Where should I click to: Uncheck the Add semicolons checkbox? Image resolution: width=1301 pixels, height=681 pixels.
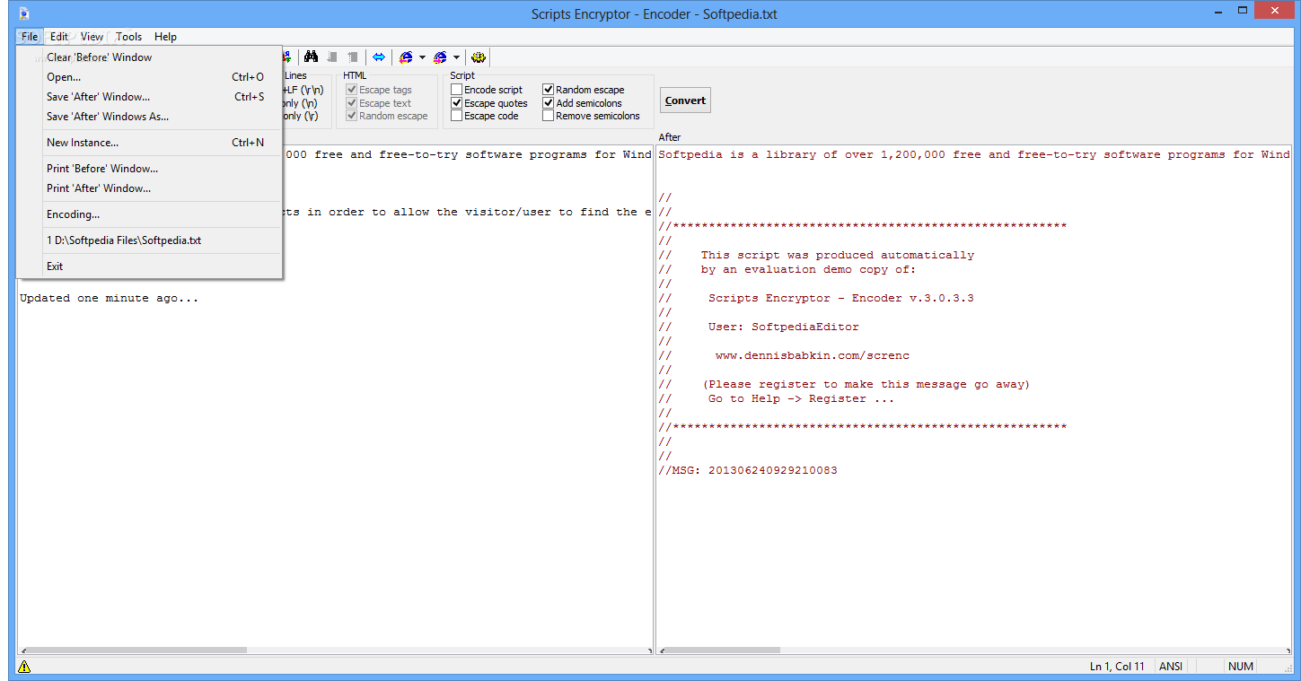[549, 103]
